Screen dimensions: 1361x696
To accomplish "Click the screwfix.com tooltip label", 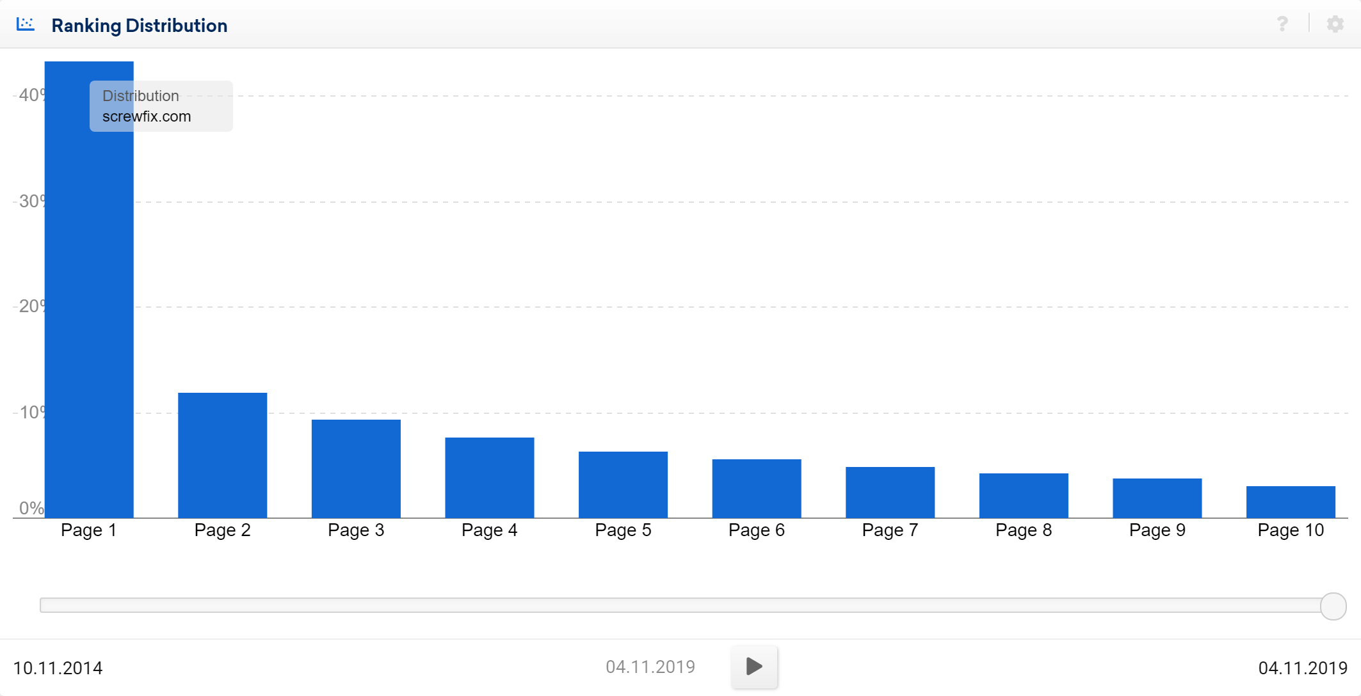I will click(x=147, y=116).
